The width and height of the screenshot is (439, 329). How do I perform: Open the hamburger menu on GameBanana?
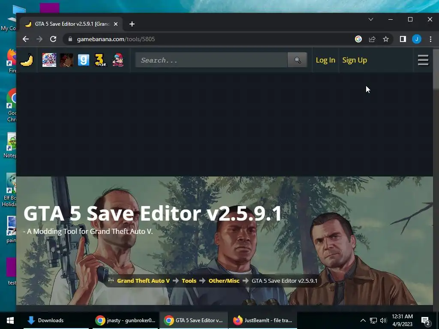(423, 60)
